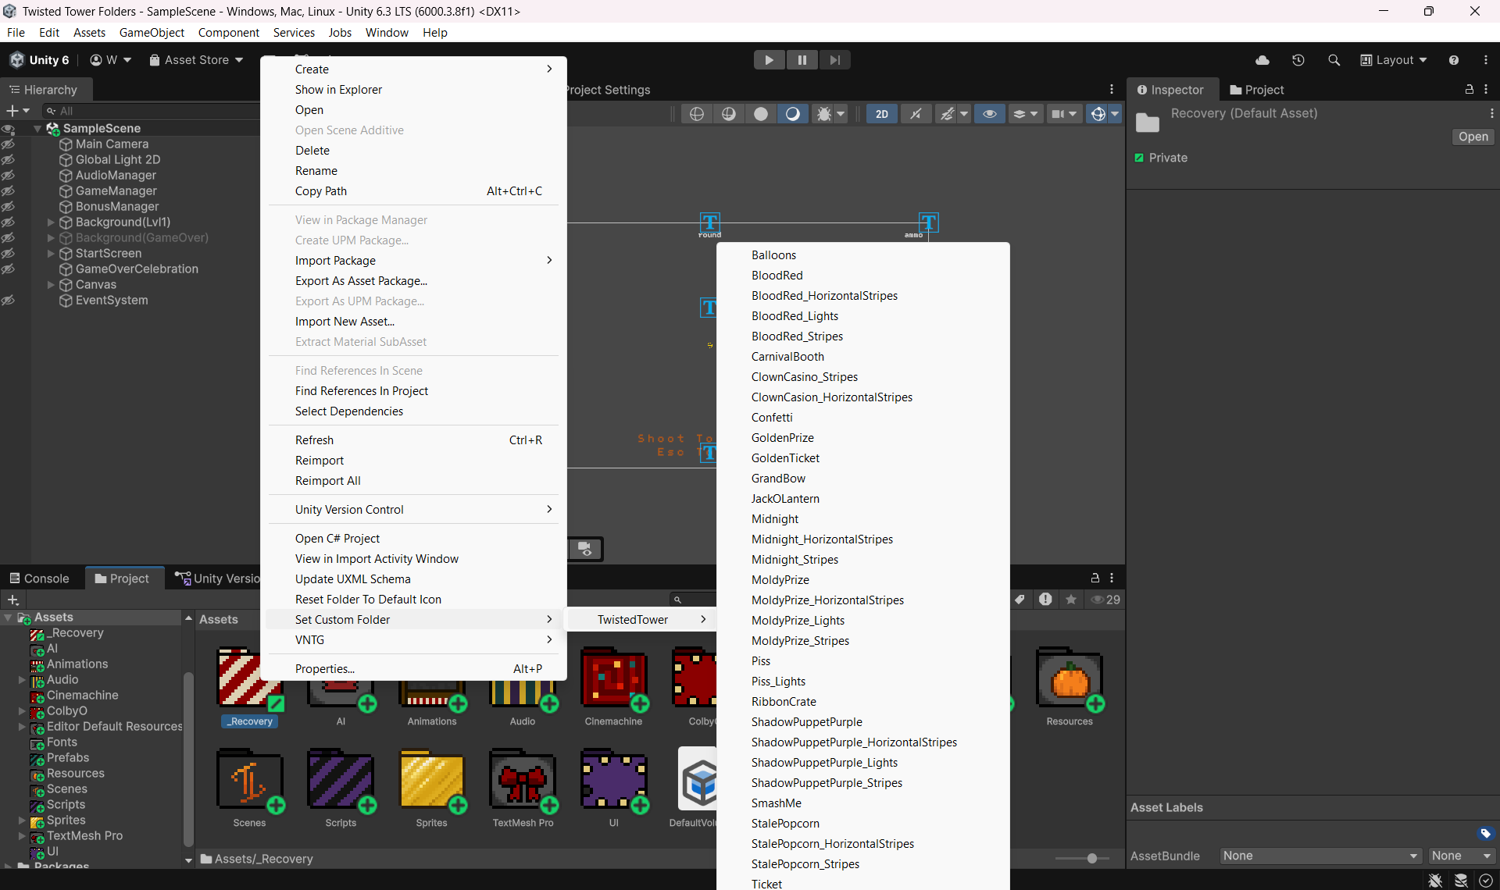The image size is (1500, 890).
Task: Select the TextMesh Pro folder thumbnail
Action: tap(523, 779)
